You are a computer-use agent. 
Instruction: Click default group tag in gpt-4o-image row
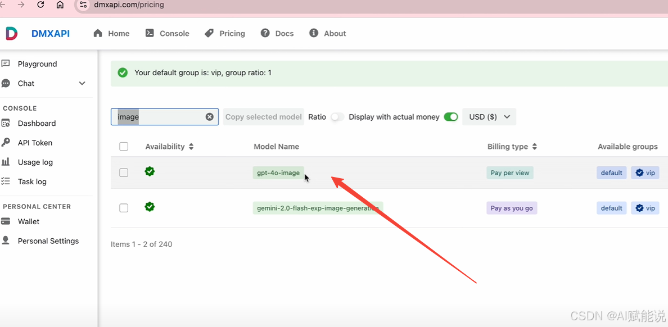(x=612, y=172)
